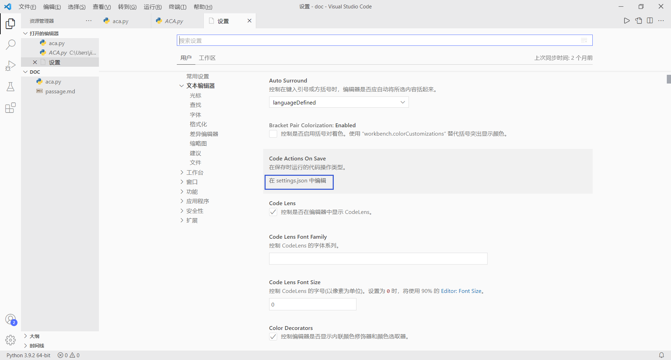Open aca.py in DOC folder

[x=60, y=81]
